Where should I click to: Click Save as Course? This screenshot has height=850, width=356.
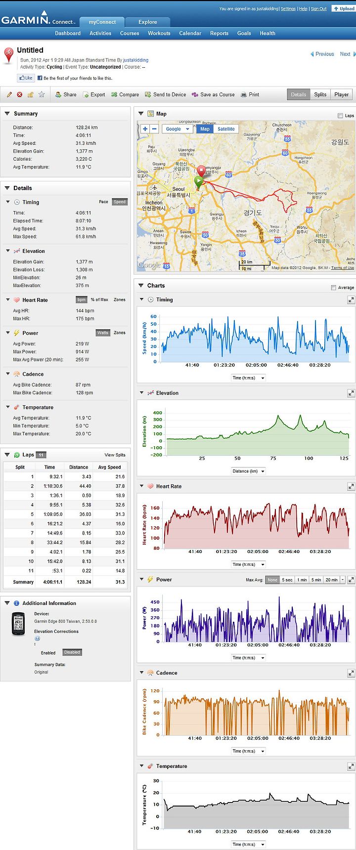(x=214, y=94)
